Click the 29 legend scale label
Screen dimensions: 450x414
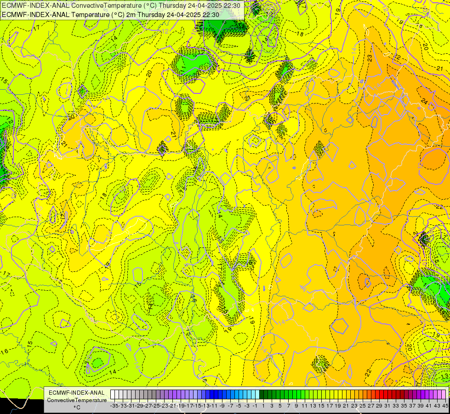coord(379,406)
